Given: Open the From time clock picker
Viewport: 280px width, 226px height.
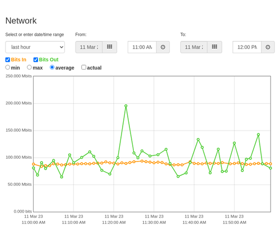Looking at the screenshot, I should [163, 47].
